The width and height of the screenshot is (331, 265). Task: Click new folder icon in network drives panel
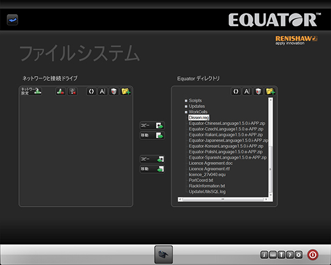point(126,91)
